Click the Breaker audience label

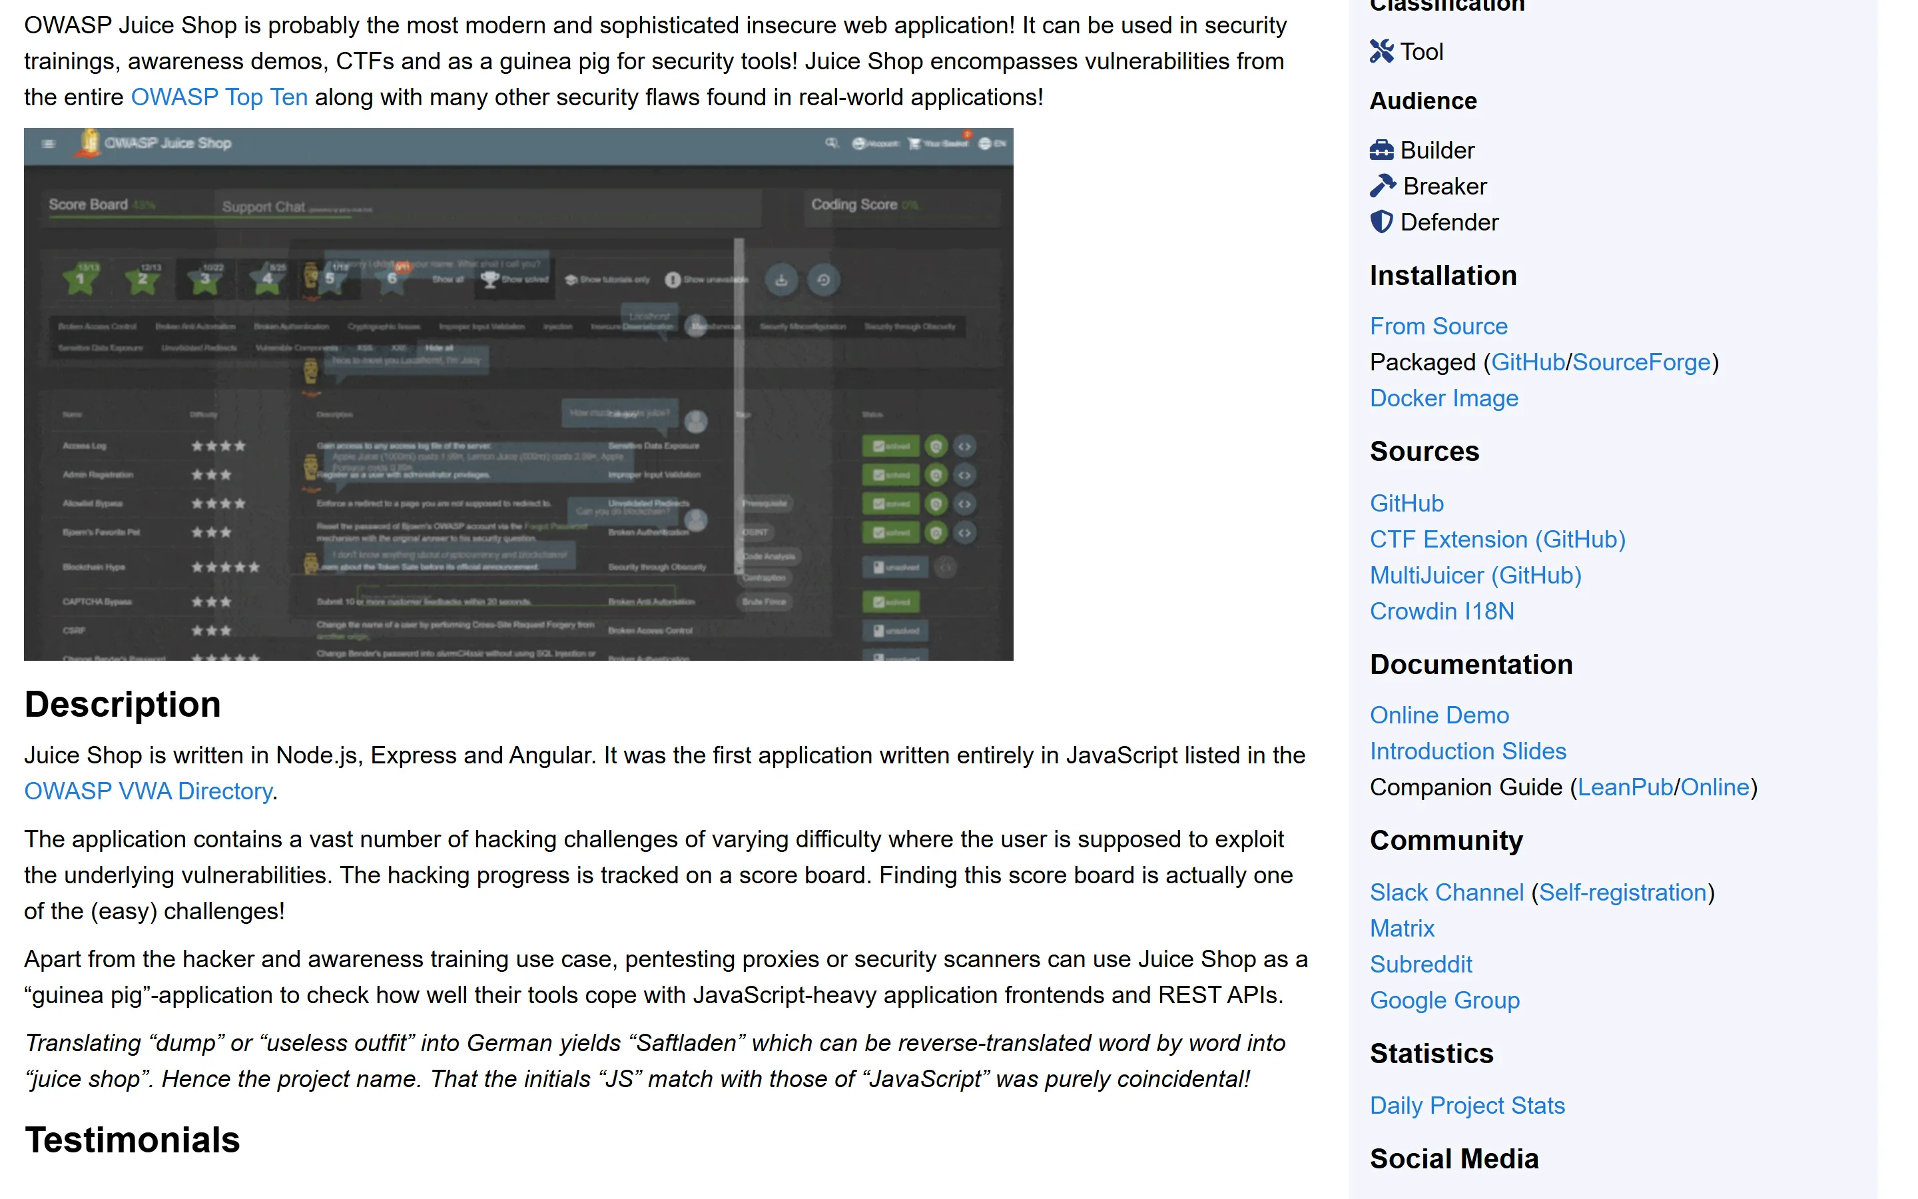click(x=1445, y=186)
